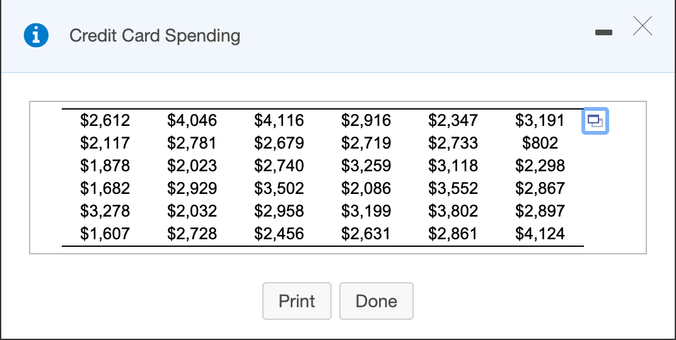
Task: Close the Credit Card Spending dialog
Action: [x=642, y=26]
